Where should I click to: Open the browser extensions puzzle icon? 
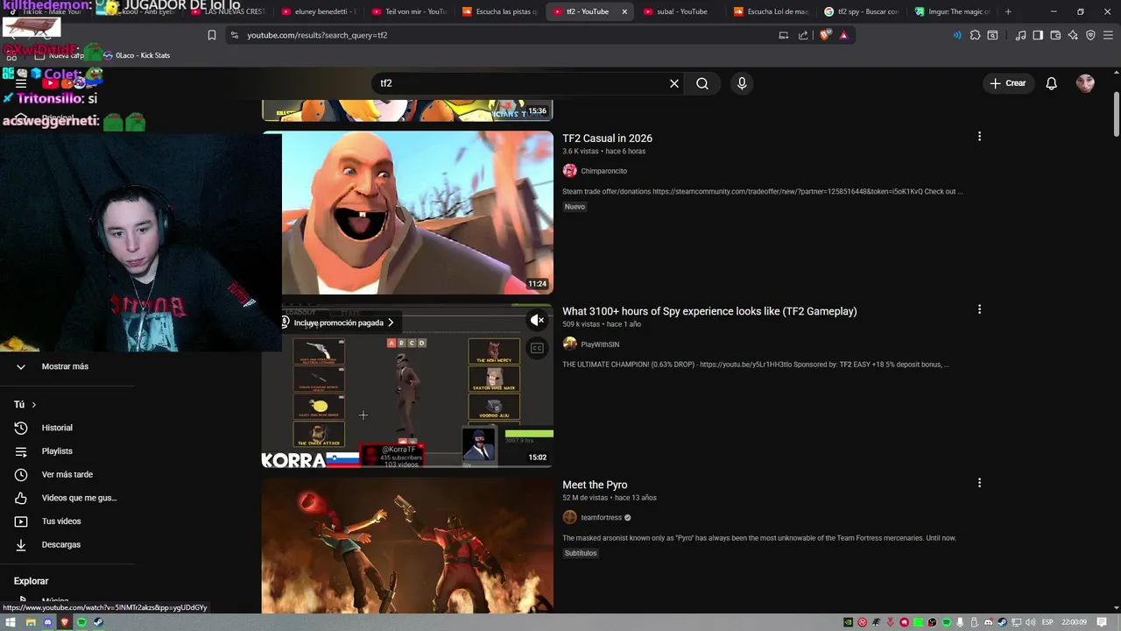click(975, 35)
